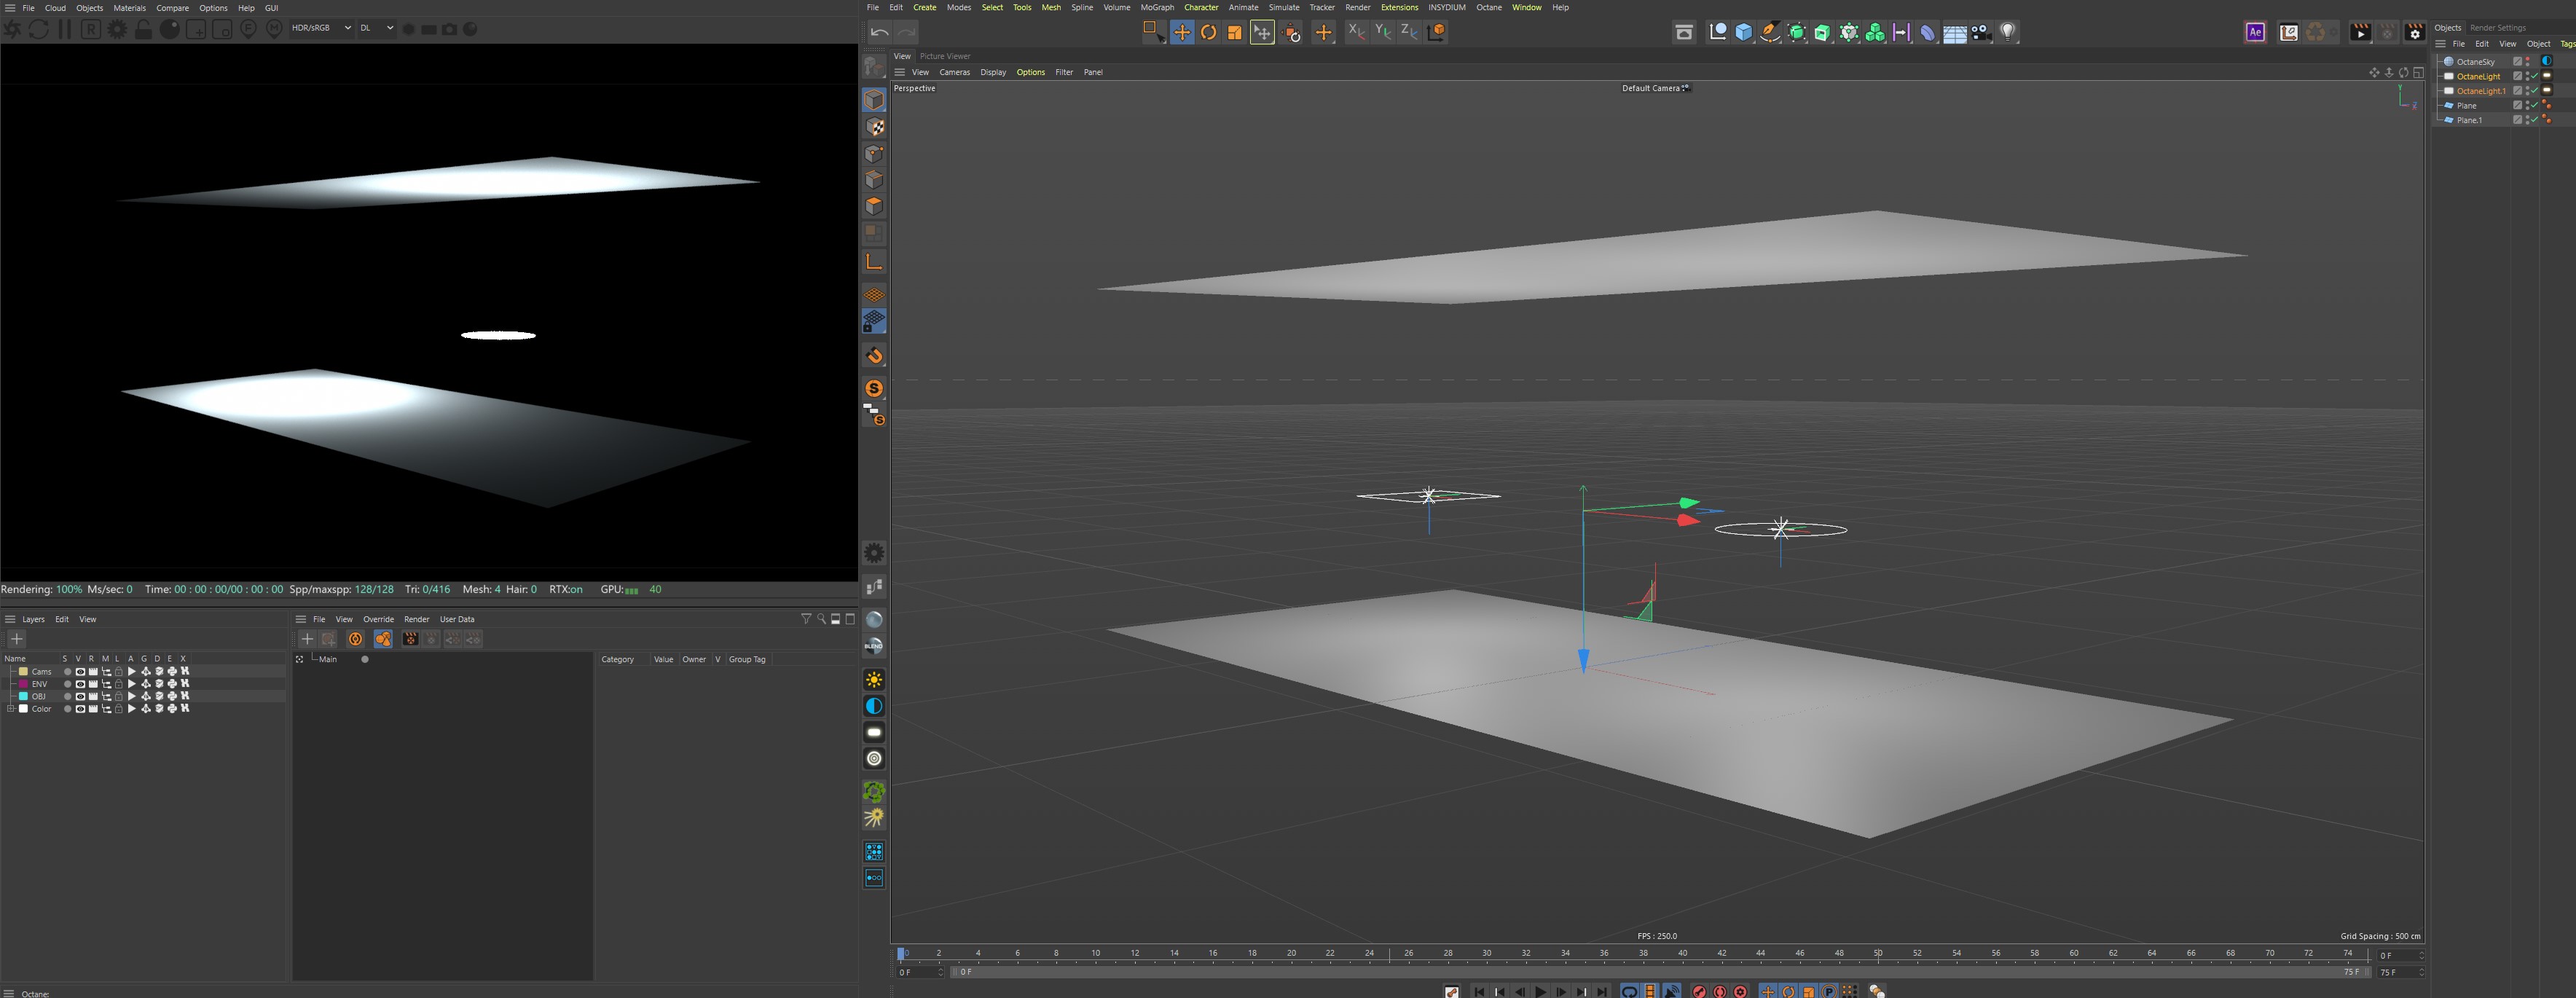Open the MoGraph menu
Viewport: 2576px width, 998px height.
(1157, 7)
